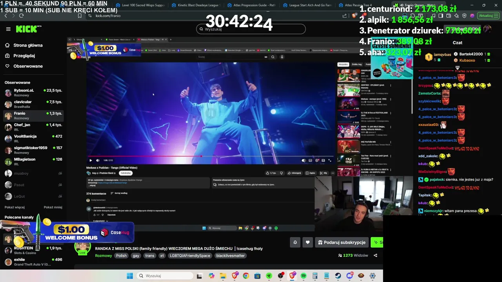Open the Razer app from the taskbar
502x282 pixels.
pos(269,276)
